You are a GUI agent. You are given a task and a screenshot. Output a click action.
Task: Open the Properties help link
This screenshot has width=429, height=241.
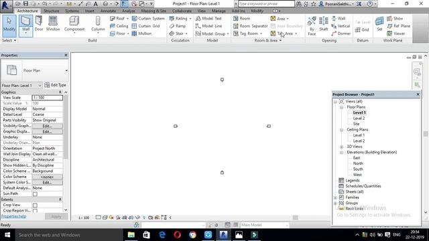click(x=13, y=216)
